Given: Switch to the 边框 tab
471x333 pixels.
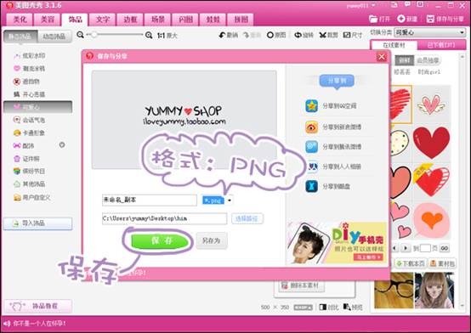Looking at the screenshot, I should pyautogui.click(x=130, y=20).
